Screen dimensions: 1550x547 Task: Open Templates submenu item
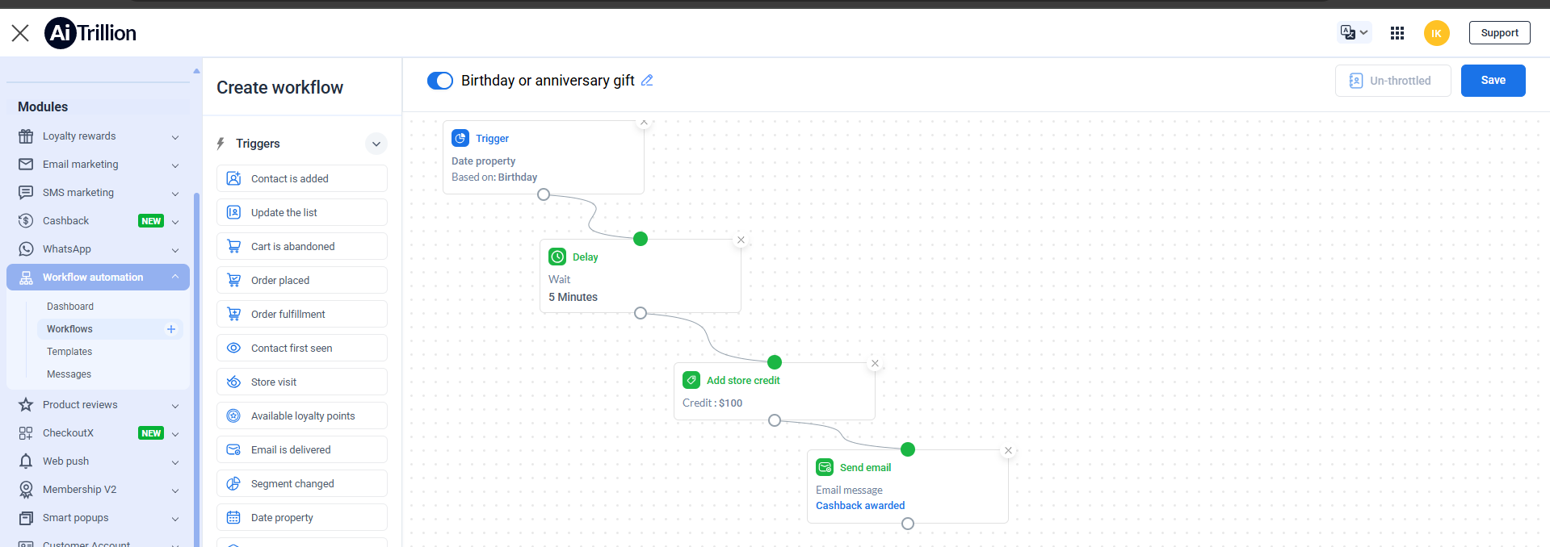pos(69,352)
